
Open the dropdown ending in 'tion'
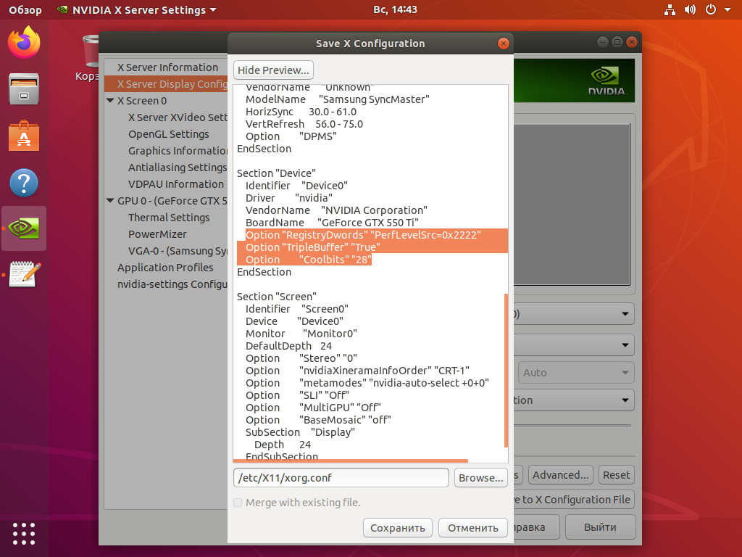point(574,400)
